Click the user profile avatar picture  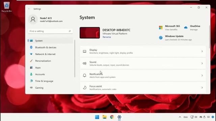click(33, 19)
